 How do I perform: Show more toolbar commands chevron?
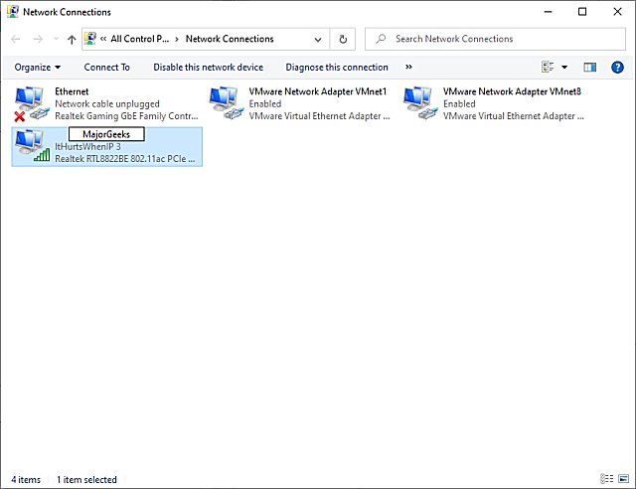408,67
